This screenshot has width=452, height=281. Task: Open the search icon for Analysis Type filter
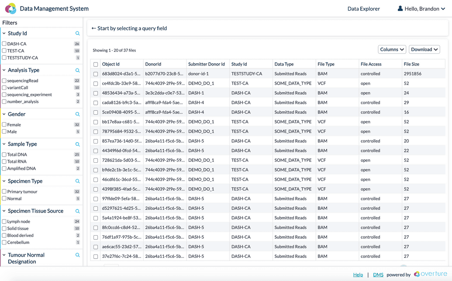click(78, 70)
